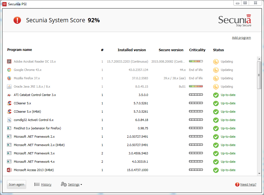Select the Microsoft .NET Framework 4.x row name
This screenshot has width=264, height=195.
34,162
